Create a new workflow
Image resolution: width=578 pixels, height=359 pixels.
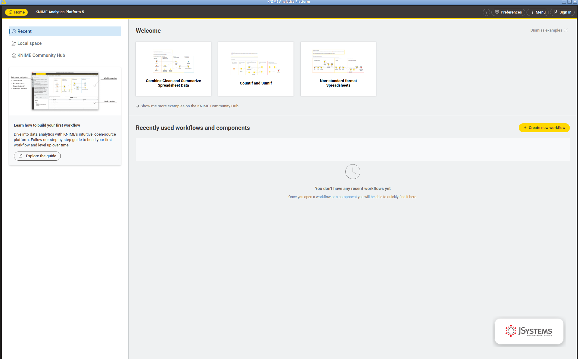point(544,128)
